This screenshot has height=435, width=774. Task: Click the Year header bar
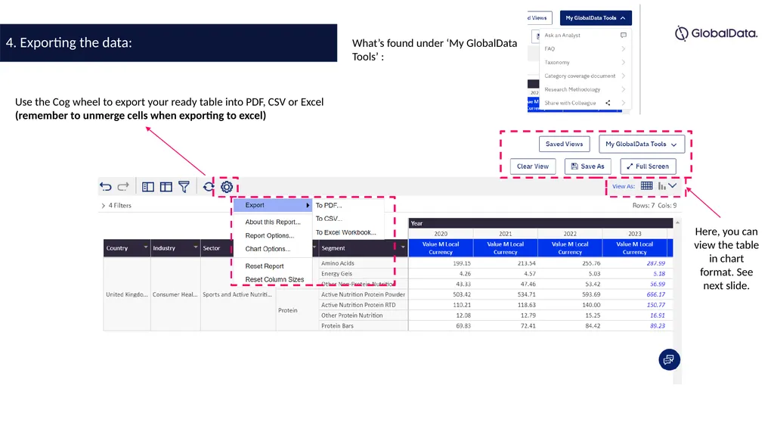tap(540, 223)
